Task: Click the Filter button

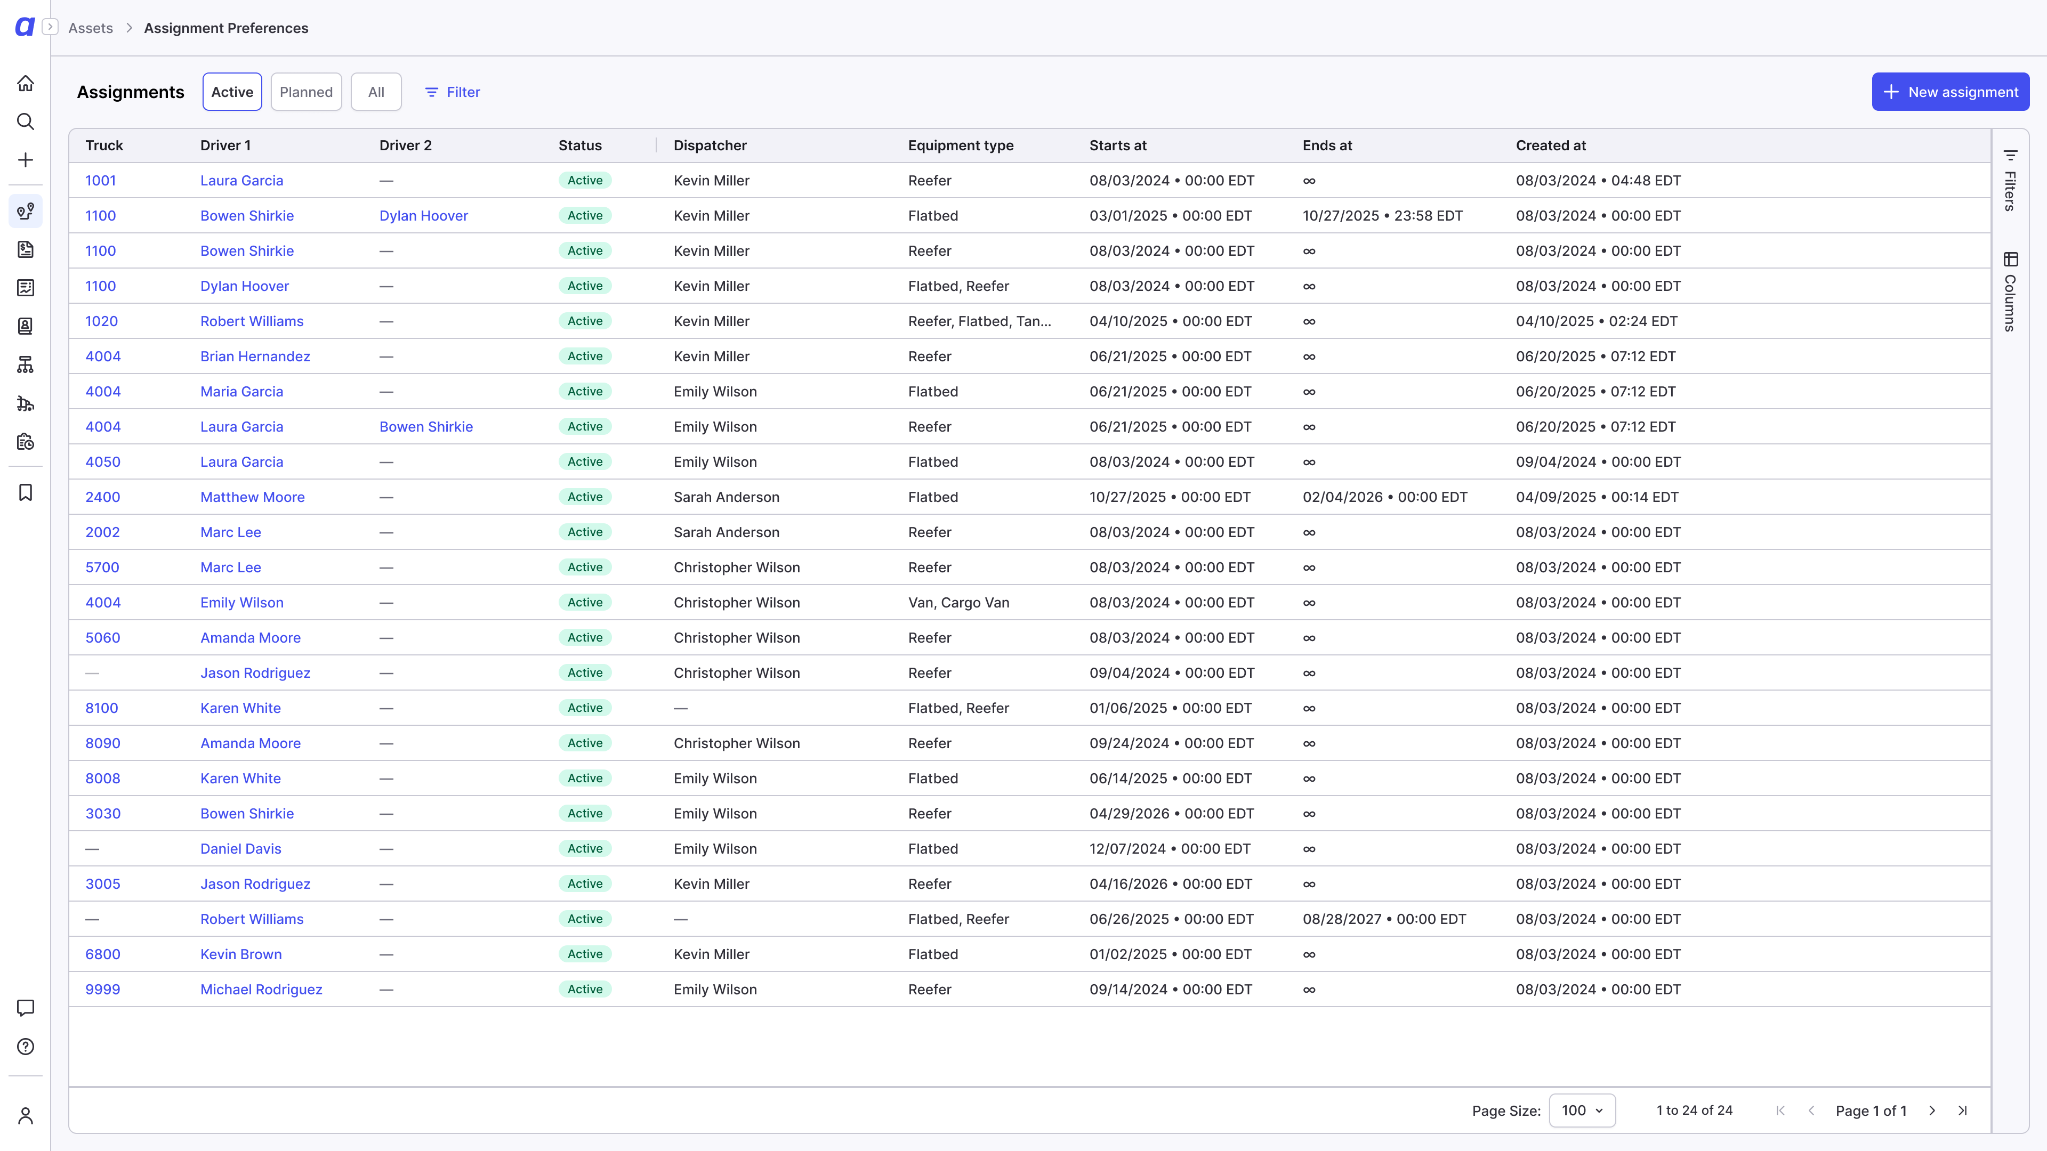Action: (452, 92)
